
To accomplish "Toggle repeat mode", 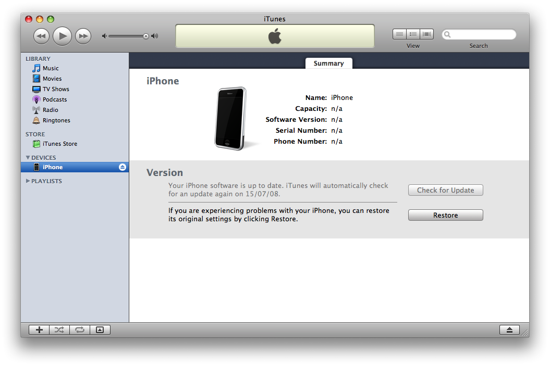I will pos(80,330).
